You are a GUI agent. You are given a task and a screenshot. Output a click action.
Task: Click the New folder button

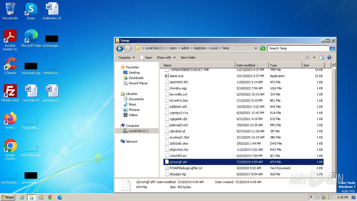[x=188, y=58]
